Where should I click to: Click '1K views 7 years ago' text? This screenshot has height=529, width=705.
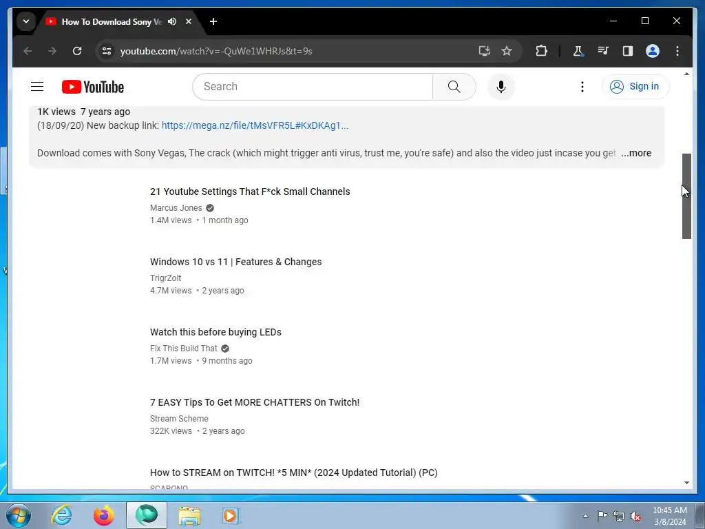click(x=83, y=112)
